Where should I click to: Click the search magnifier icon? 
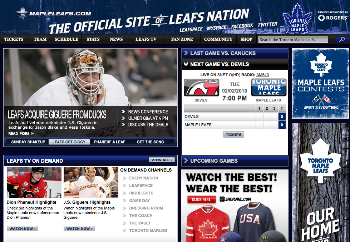[x=342, y=40]
